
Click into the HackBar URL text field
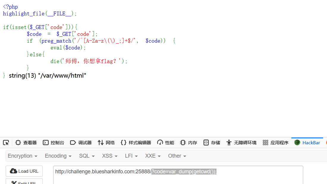tap(178, 175)
